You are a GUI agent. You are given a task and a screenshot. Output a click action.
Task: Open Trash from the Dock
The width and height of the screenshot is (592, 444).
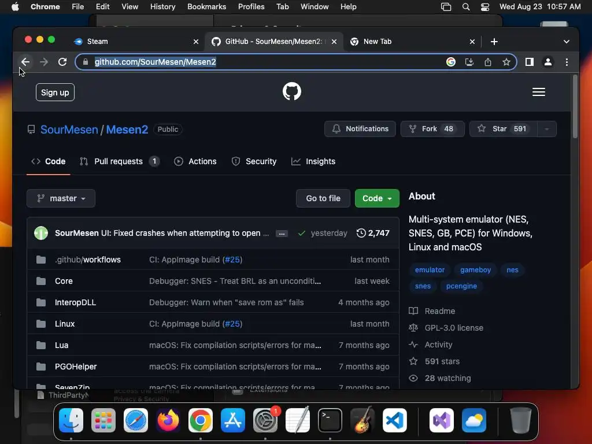[x=521, y=420]
